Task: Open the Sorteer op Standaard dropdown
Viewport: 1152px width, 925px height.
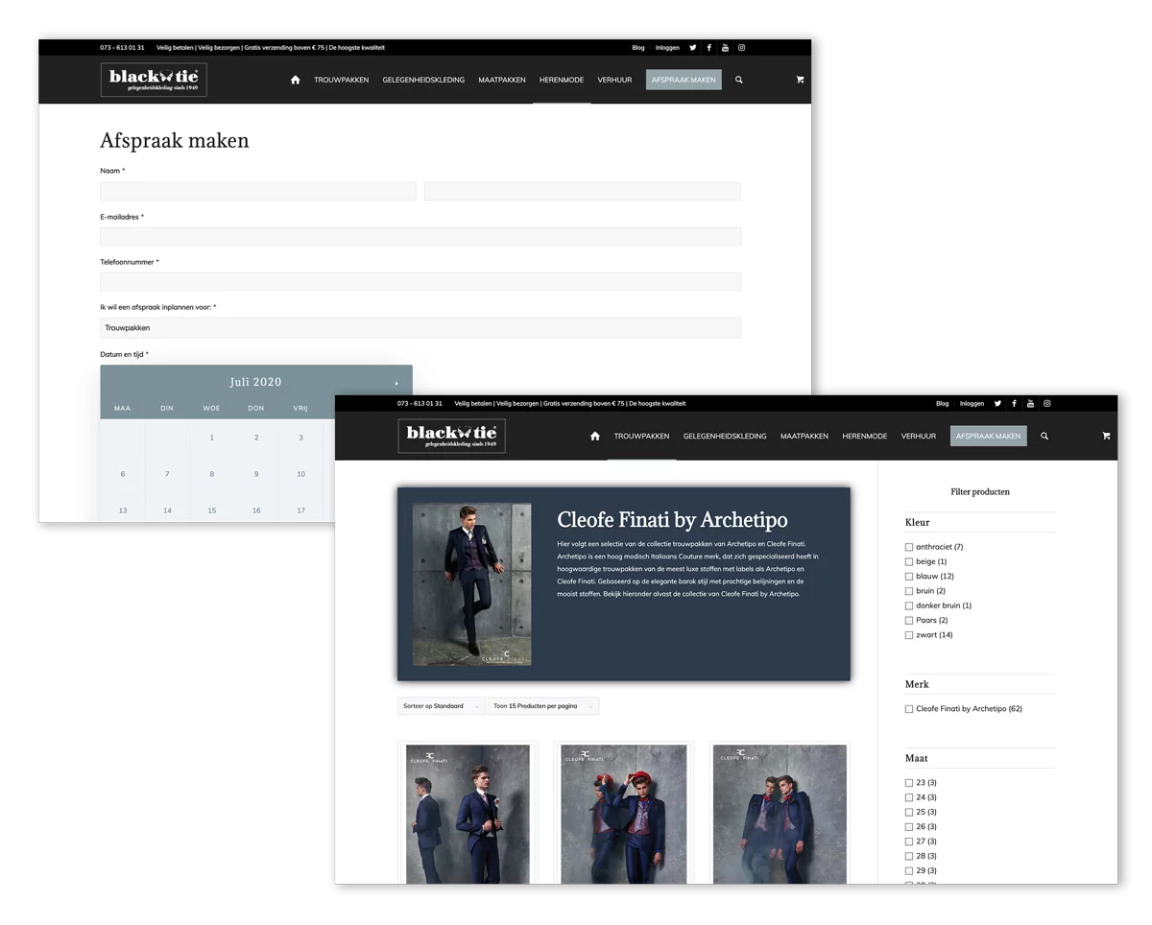Action: coord(441,706)
